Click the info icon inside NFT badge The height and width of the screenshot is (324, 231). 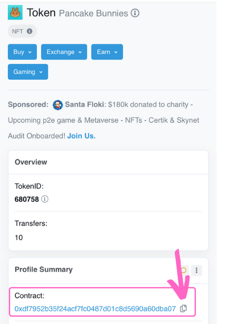pyautogui.click(x=30, y=31)
